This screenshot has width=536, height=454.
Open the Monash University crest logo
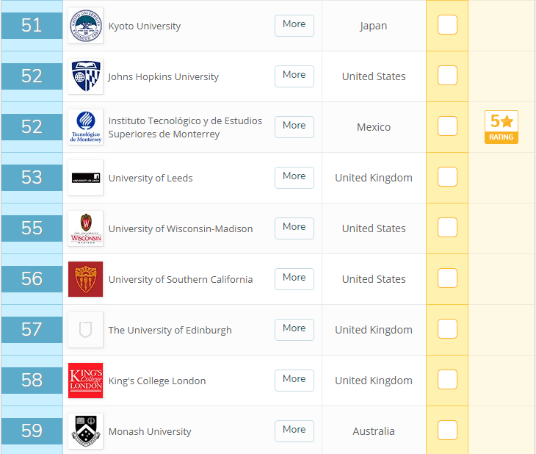tap(85, 431)
